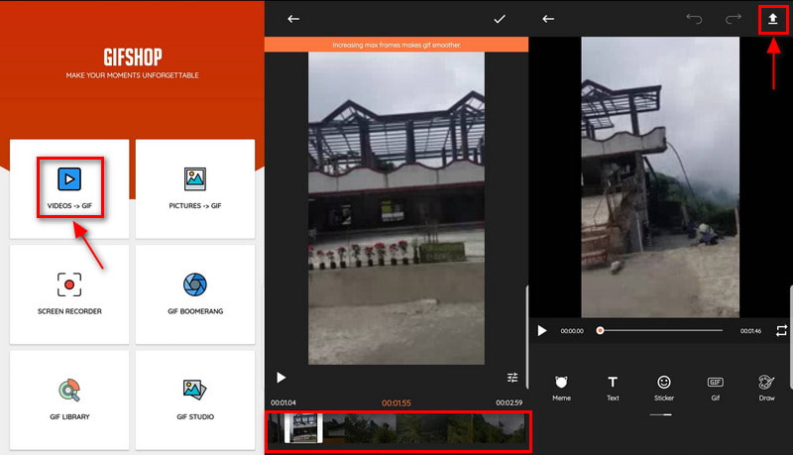
Task: Add Text to the GIF
Action: pos(613,389)
